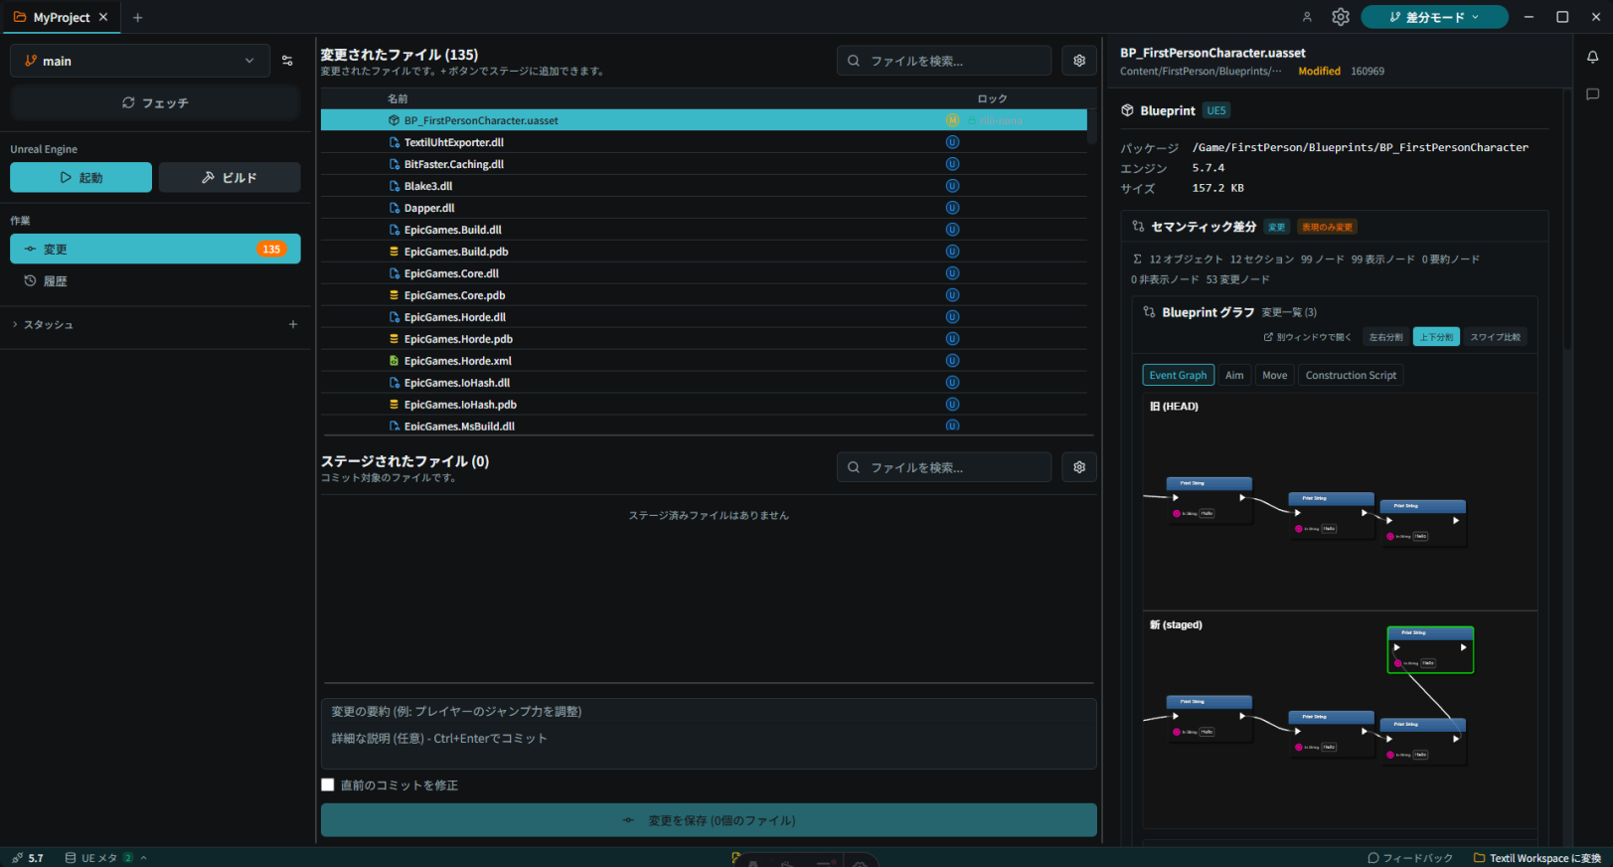The image size is (1613, 867).
Task: Select the BP_FirstPersonCharacter.uasset file row
Action: pyautogui.click(x=704, y=120)
